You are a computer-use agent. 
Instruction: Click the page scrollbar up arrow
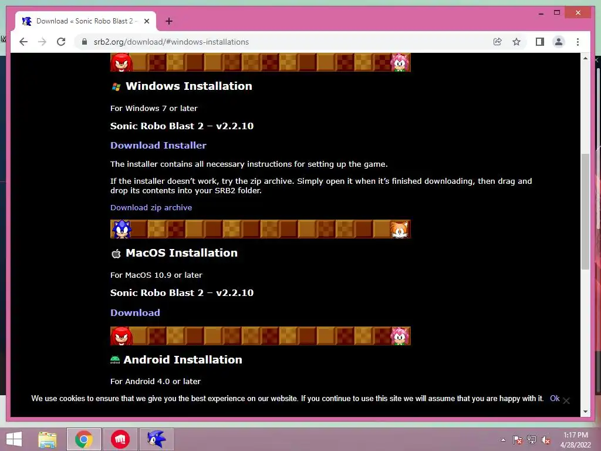click(585, 58)
